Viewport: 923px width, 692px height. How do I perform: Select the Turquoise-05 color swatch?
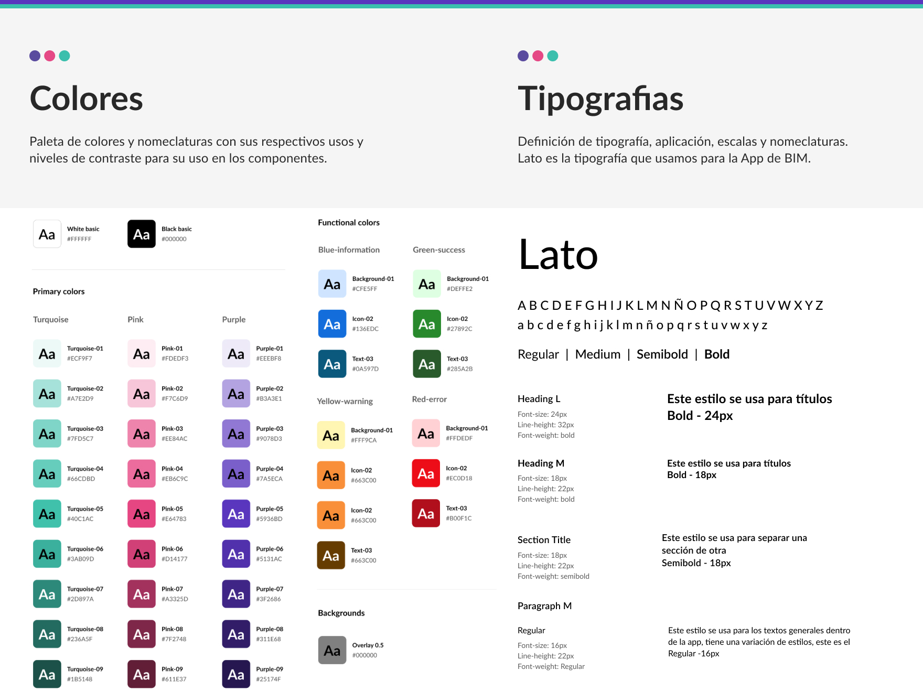47,514
